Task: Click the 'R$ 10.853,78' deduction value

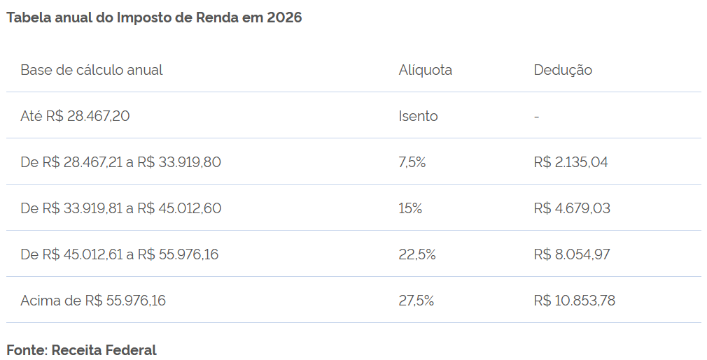Action: pos(574,301)
